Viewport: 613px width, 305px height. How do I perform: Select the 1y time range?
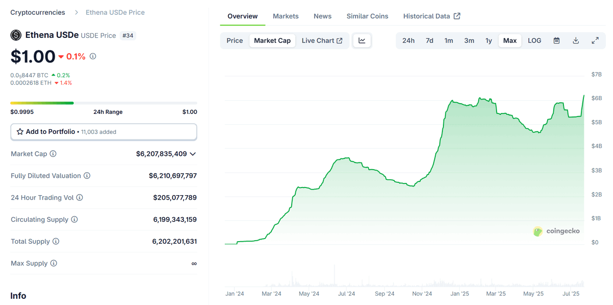(489, 40)
